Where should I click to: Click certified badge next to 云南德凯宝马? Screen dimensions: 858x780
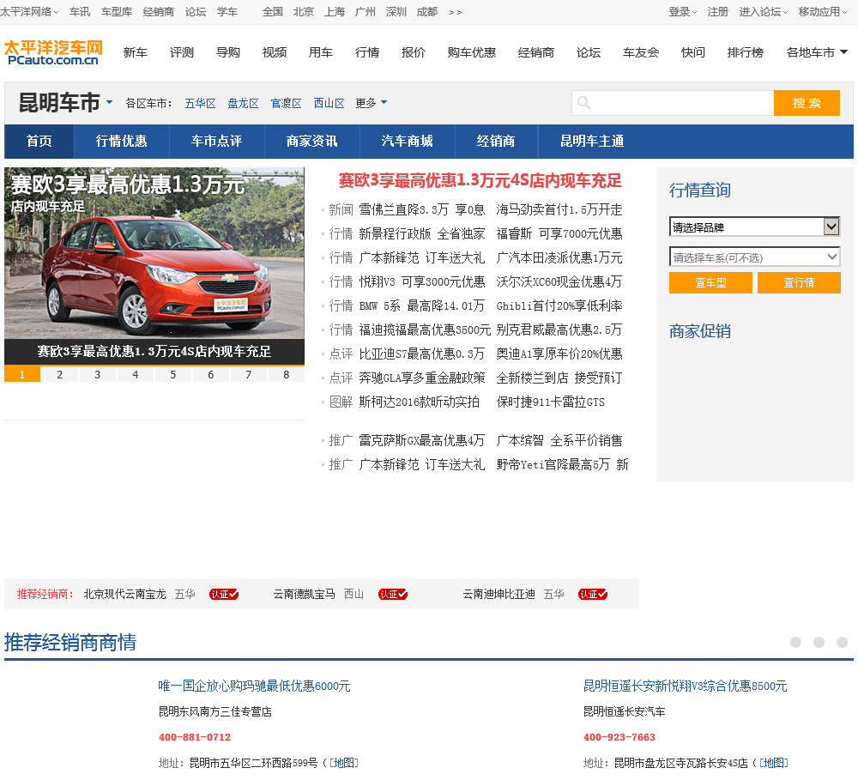pyautogui.click(x=393, y=594)
